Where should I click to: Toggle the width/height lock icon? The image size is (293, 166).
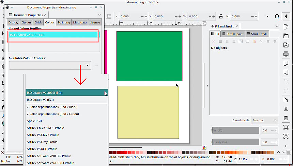pos(221,16)
